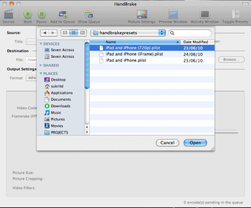Go back with the left arrow button

point(45,33)
